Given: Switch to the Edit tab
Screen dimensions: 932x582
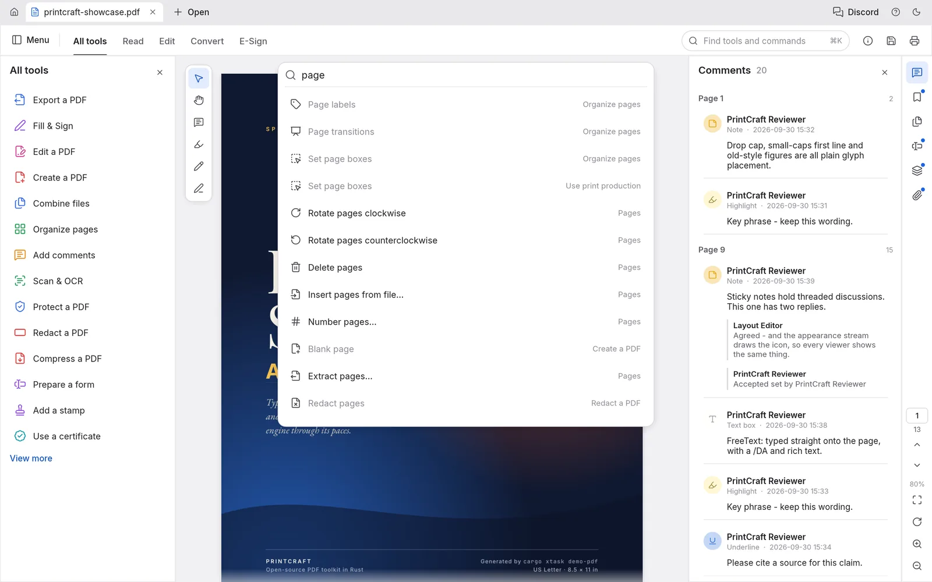Looking at the screenshot, I should 167,41.
